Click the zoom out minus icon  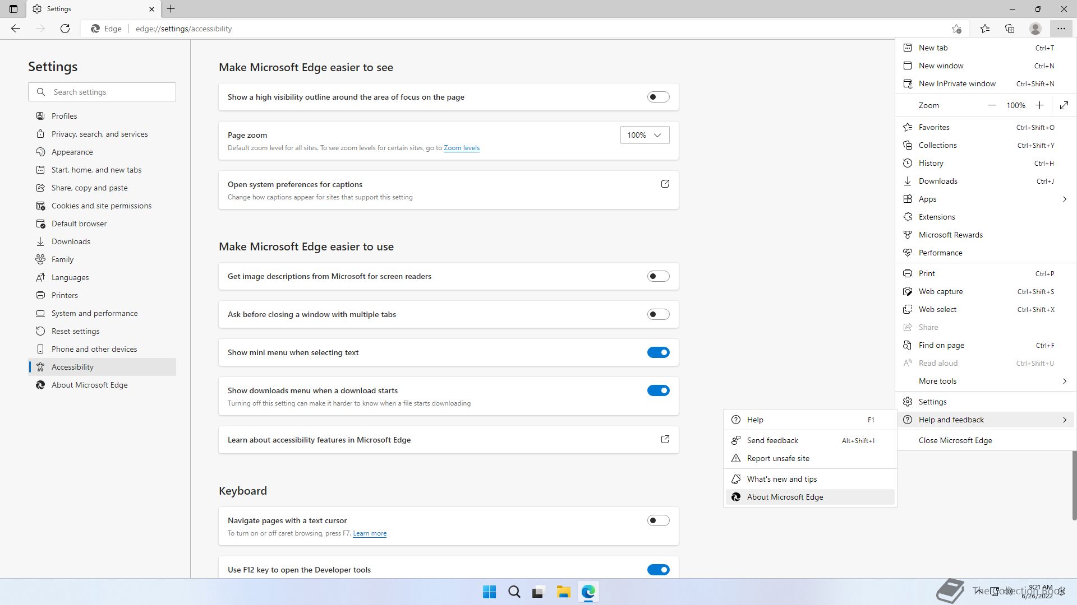pyautogui.click(x=992, y=105)
